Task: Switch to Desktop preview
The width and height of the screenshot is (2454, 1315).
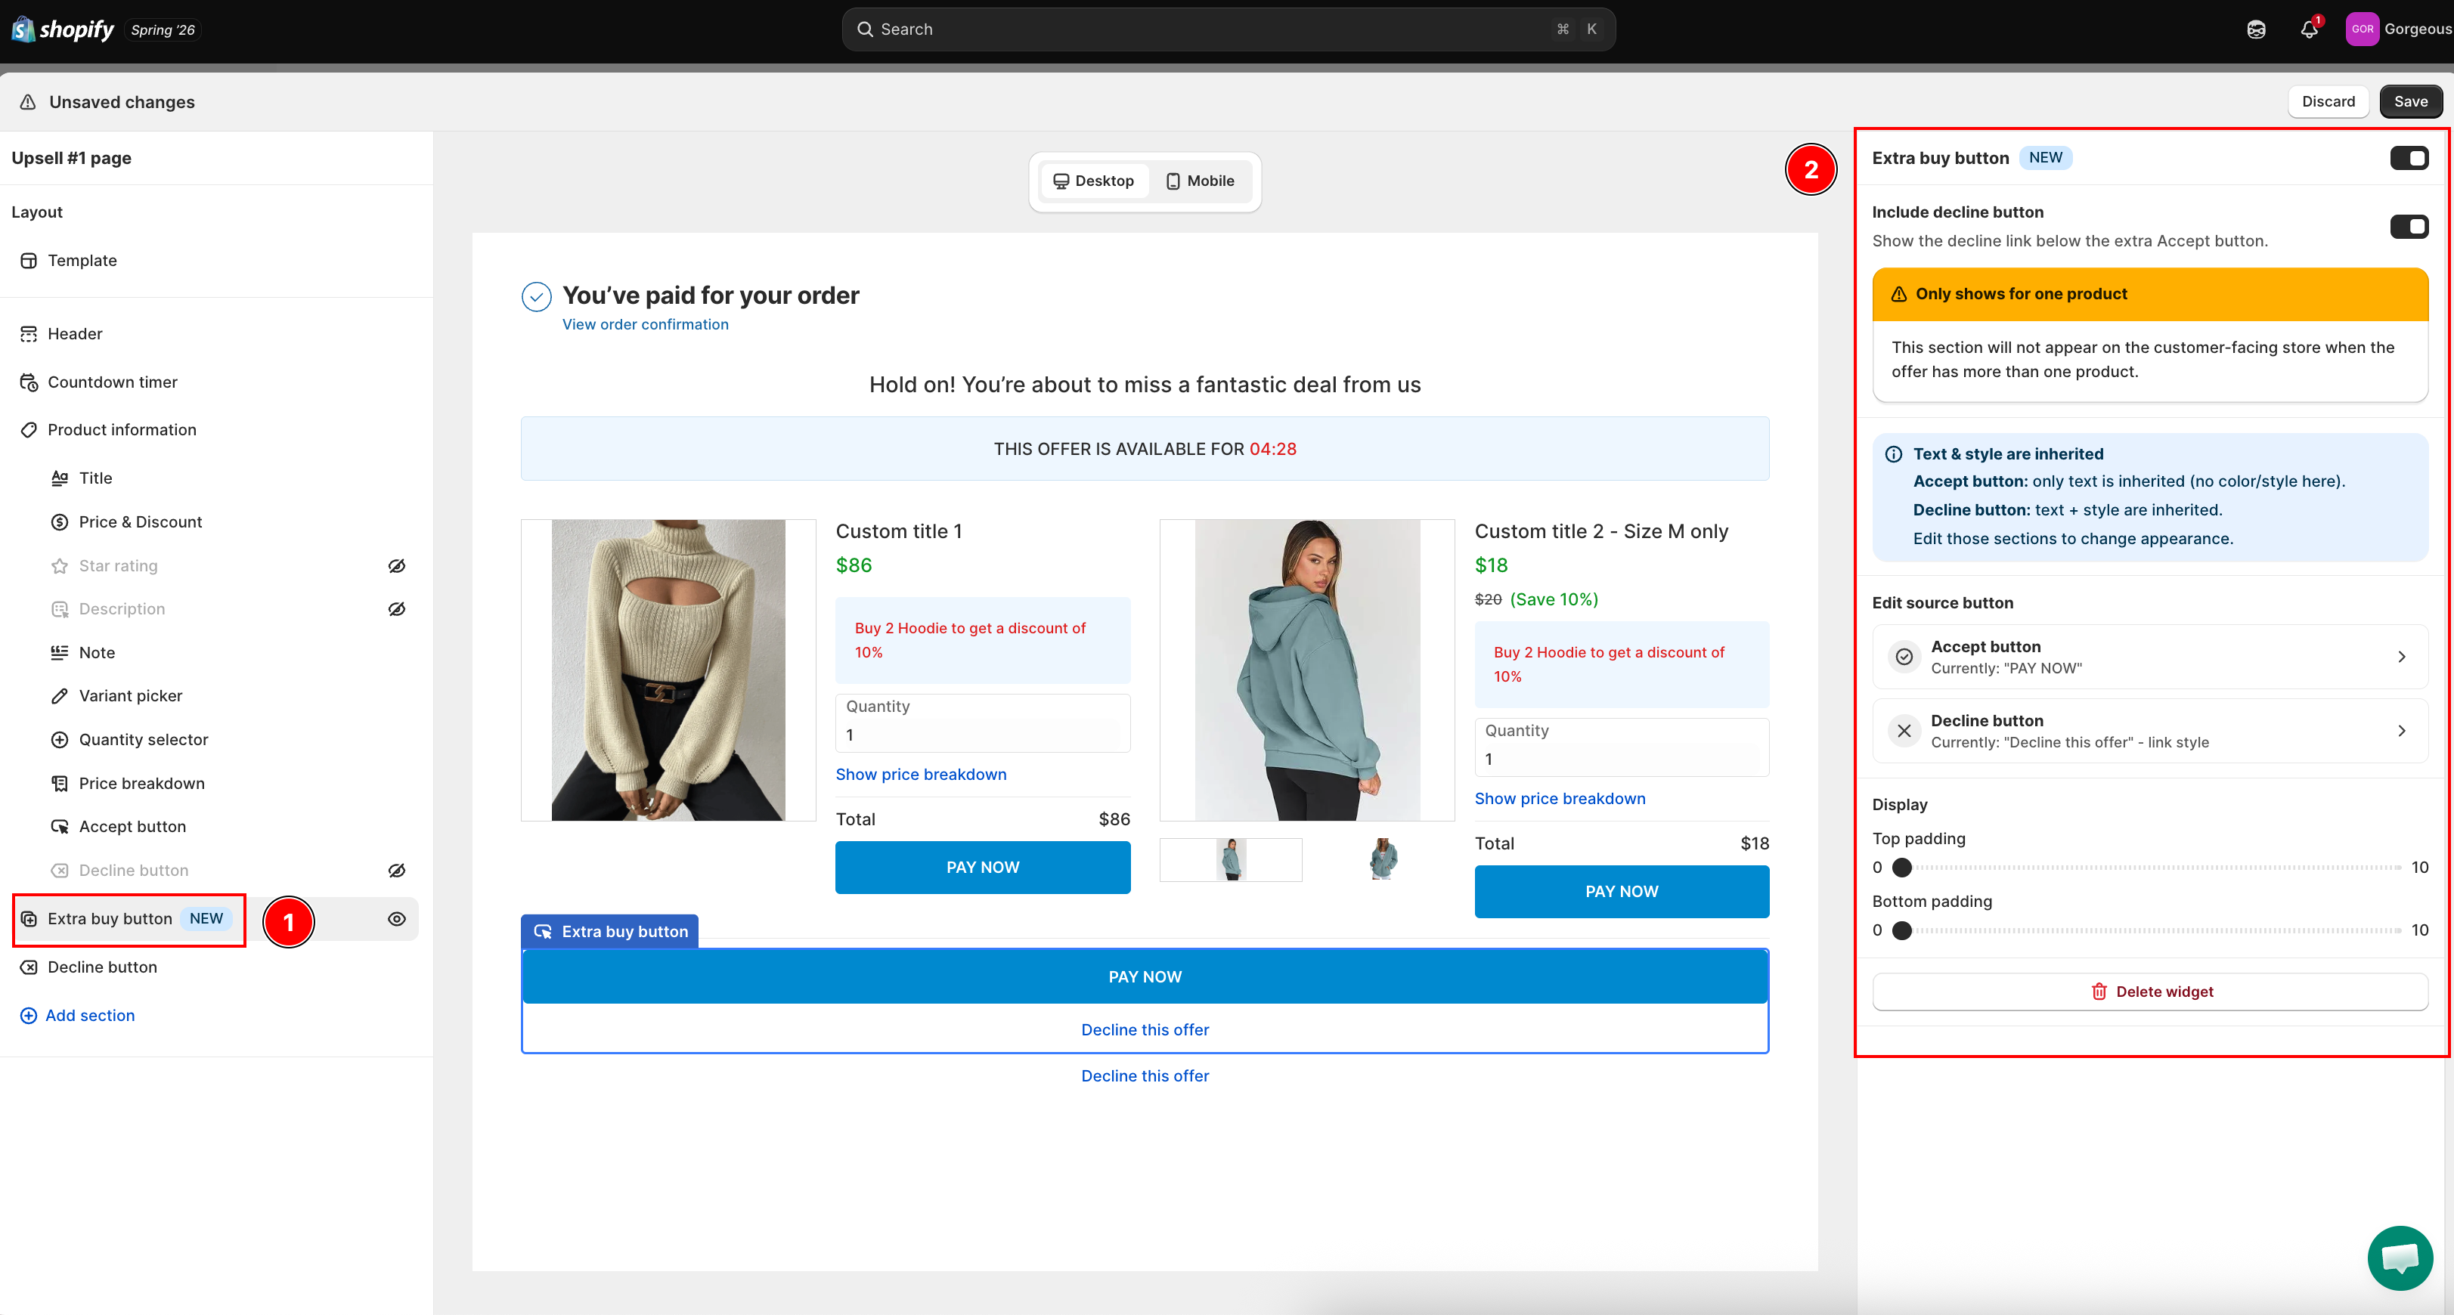Action: (x=1094, y=181)
